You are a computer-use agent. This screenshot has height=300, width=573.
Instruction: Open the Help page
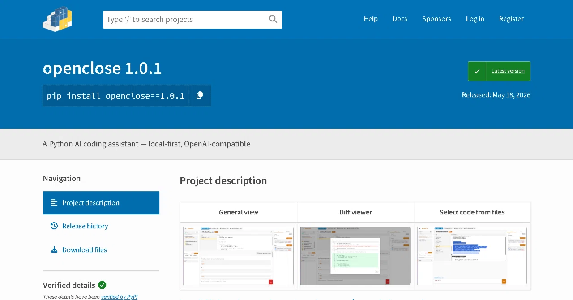pyautogui.click(x=371, y=19)
